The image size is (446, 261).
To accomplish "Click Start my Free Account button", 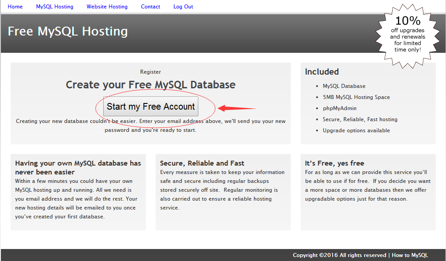I will [x=151, y=107].
